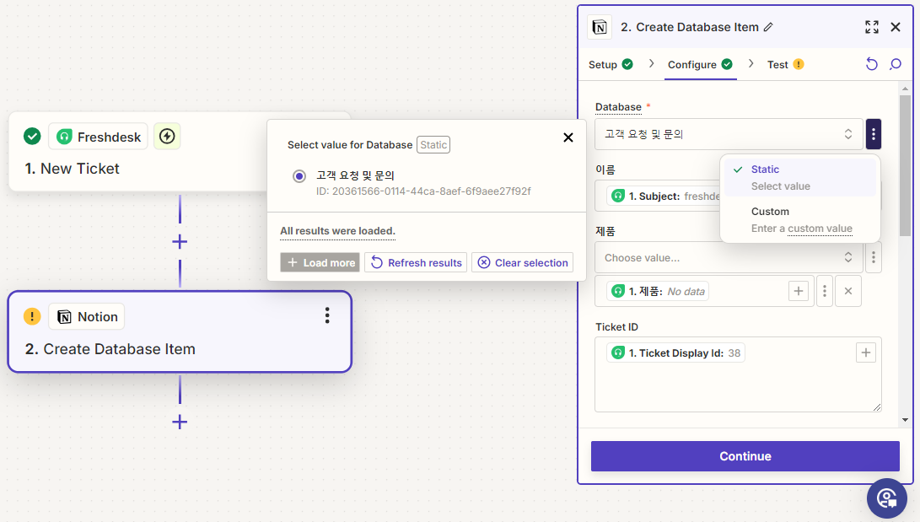Screen dimensions: 920x522
Task: Click the Freshdesk trigger lightning bolt icon
Action: [x=167, y=137]
